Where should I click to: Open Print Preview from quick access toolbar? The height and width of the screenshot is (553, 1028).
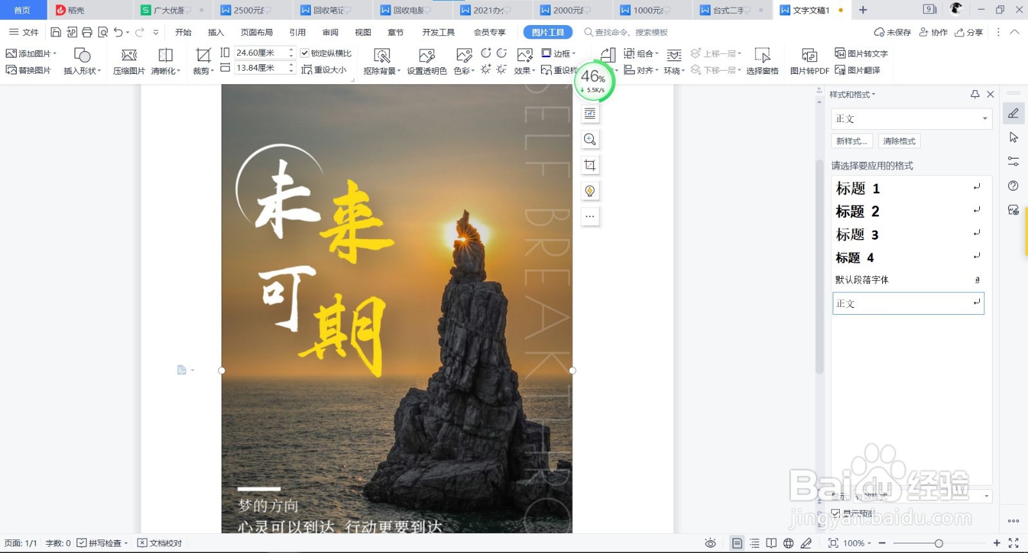click(103, 32)
